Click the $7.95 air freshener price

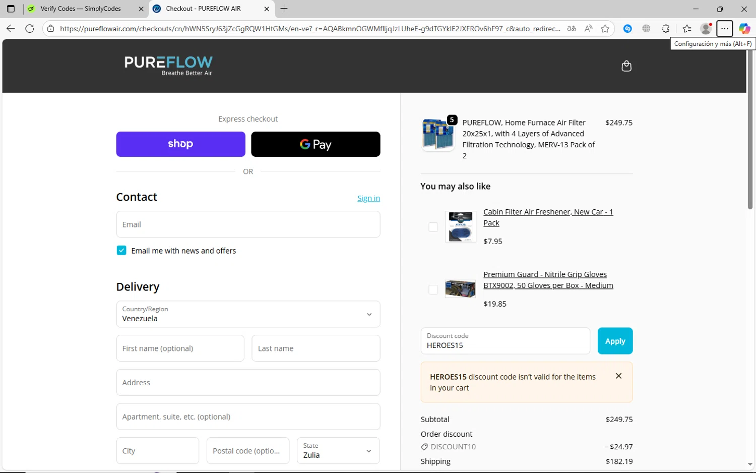(492, 242)
